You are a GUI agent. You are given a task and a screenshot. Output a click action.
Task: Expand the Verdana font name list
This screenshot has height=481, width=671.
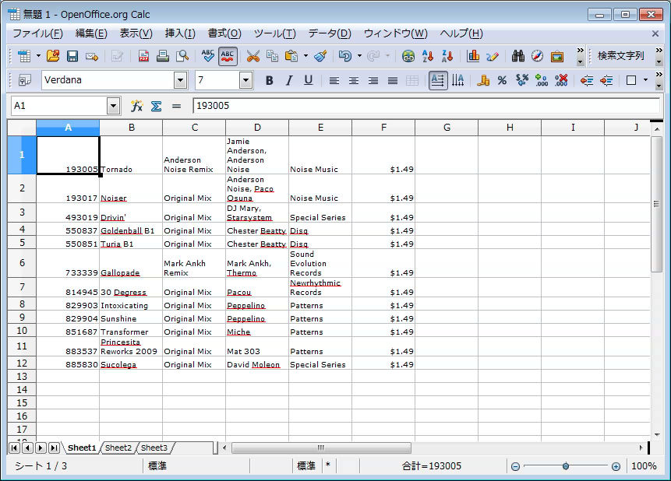[180, 80]
